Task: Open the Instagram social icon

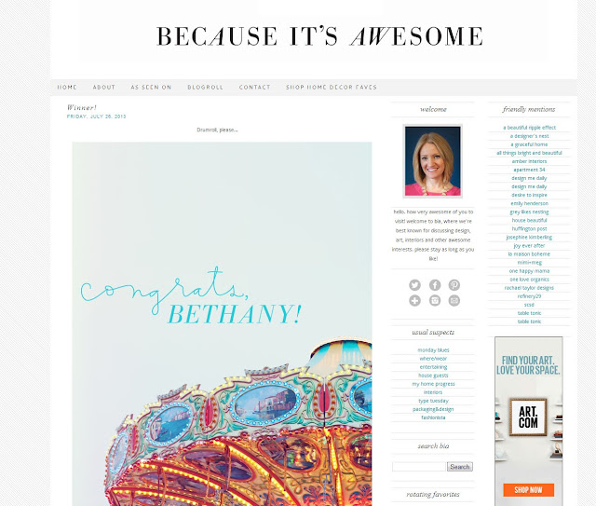Action: click(435, 301)
